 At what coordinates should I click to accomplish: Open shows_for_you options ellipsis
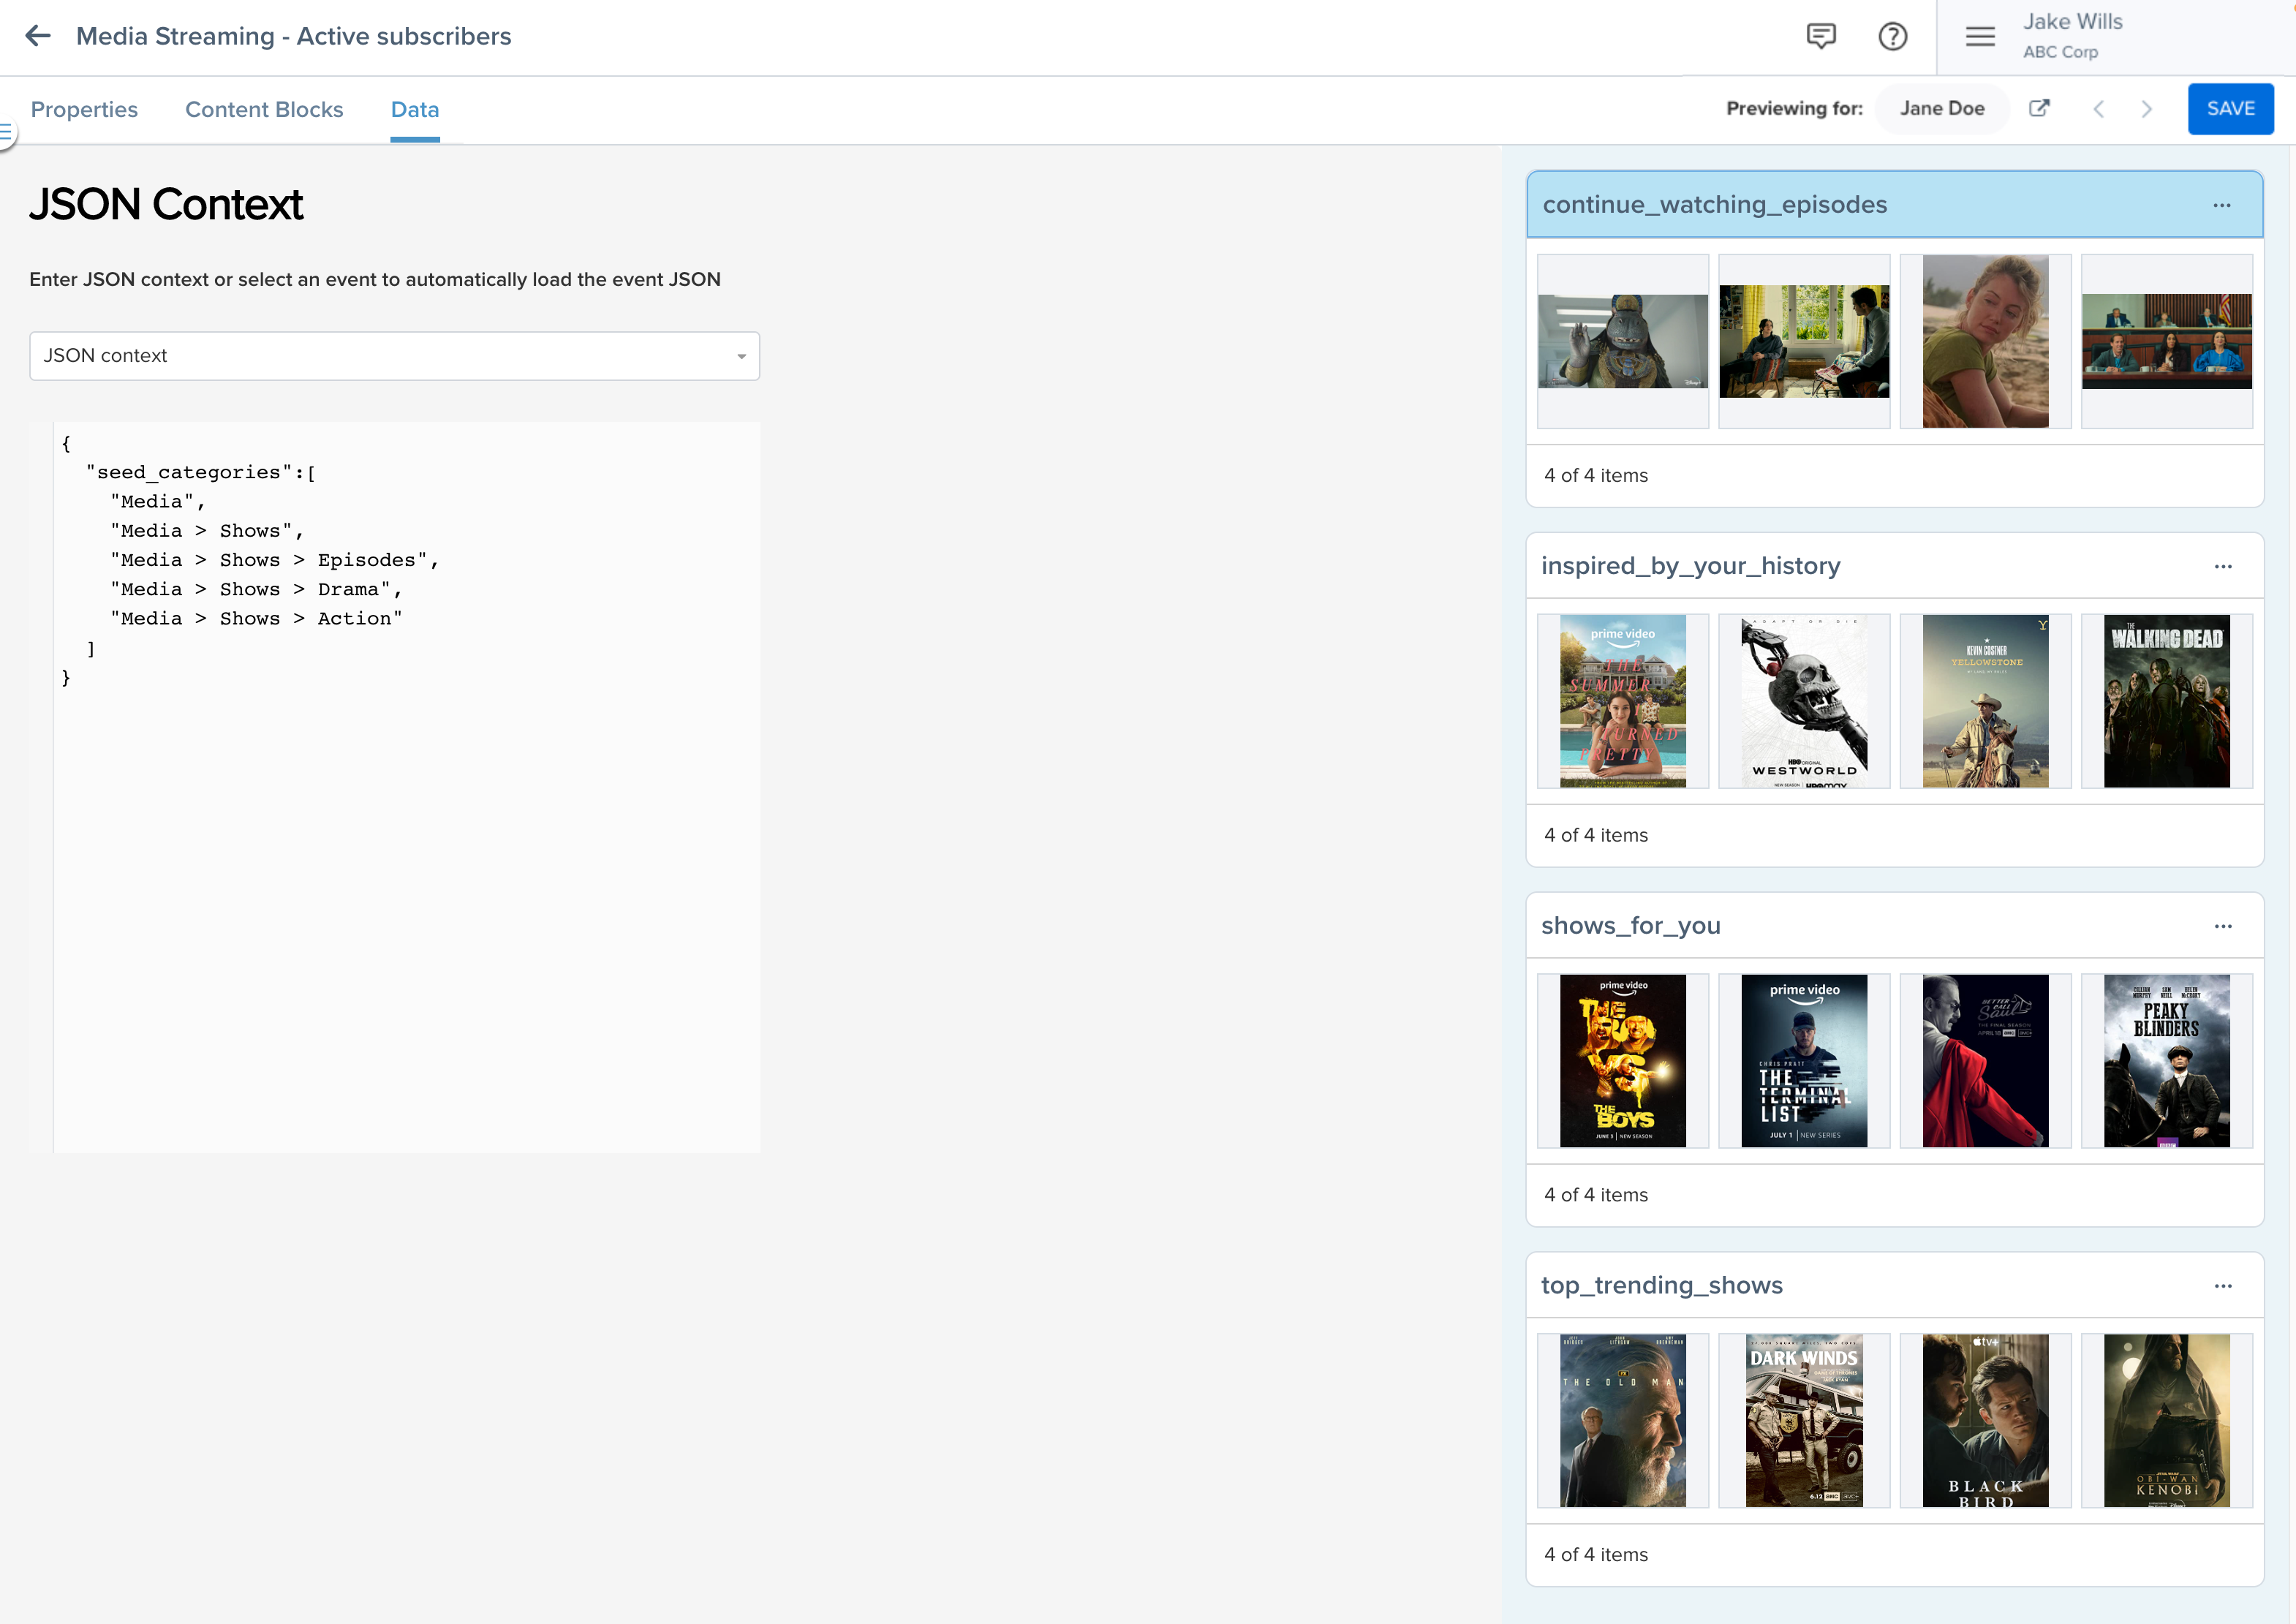click(2223, 926)
